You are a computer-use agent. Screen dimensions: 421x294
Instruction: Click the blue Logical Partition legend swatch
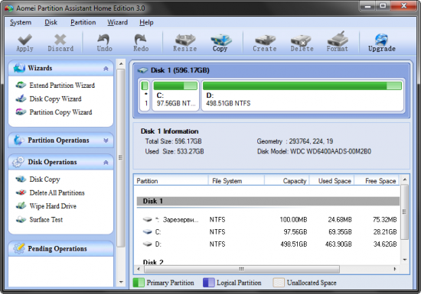[x=209, y=283]
